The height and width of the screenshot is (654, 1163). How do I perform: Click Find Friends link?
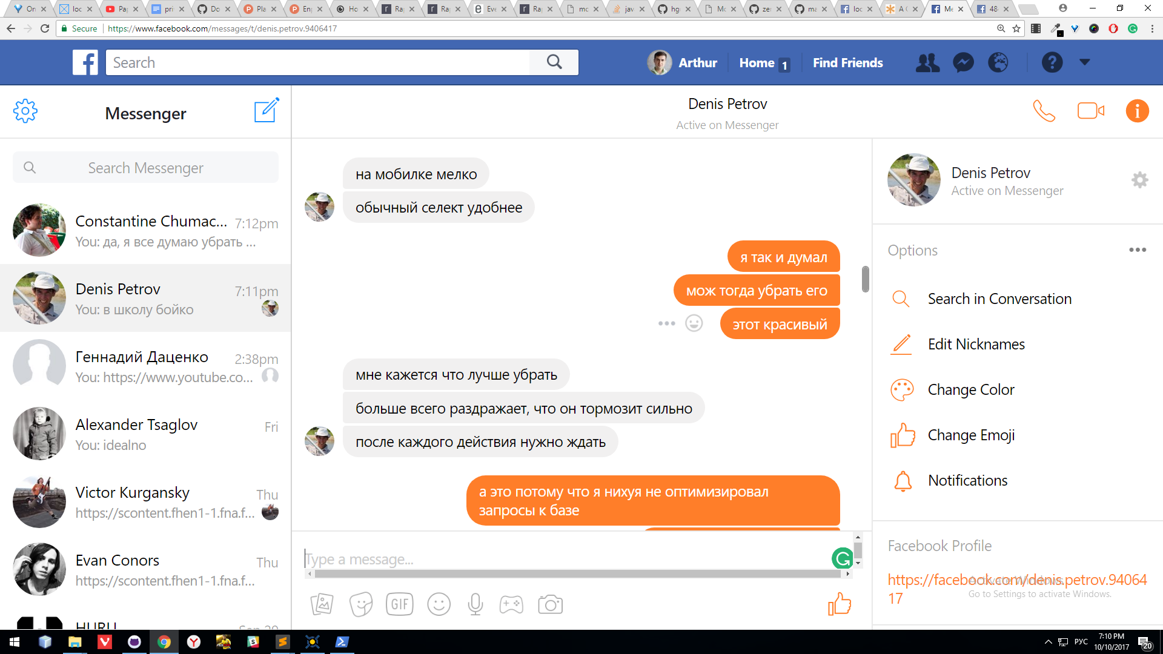pos(847,63)
